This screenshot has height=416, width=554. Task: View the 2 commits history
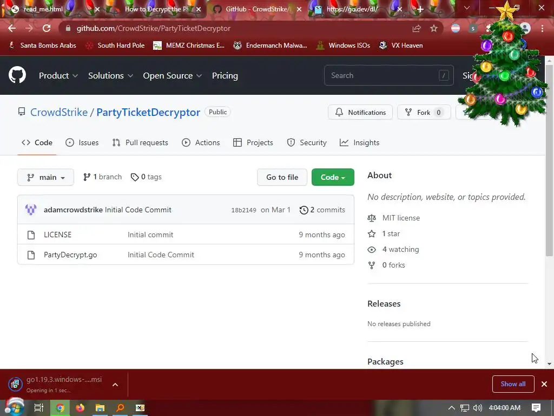pyautogui.click(x=322, y=210)
